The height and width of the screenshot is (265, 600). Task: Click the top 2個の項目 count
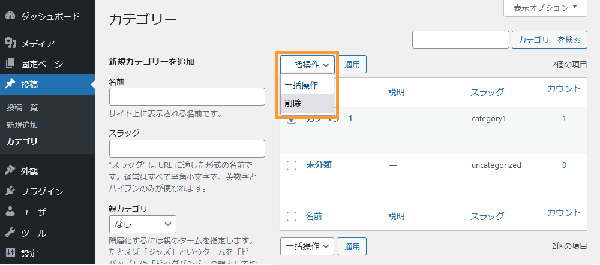click(570, 65)
